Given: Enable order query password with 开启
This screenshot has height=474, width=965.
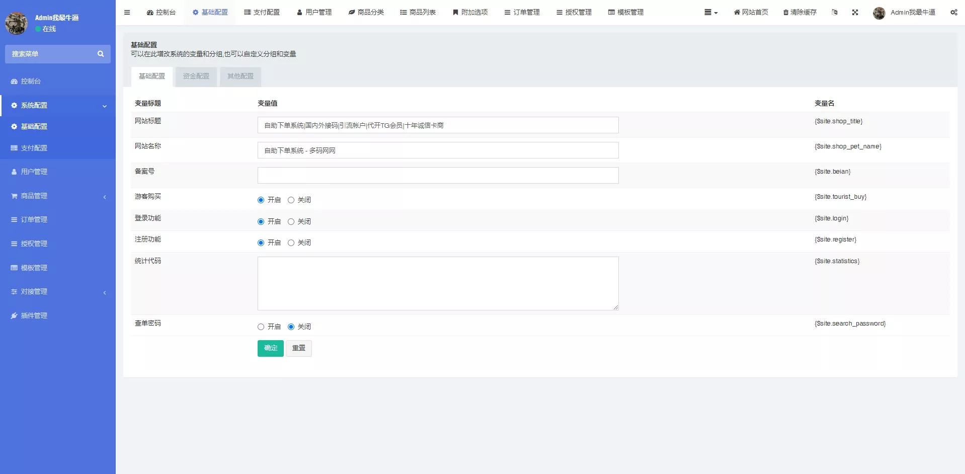Looking at the screenshot, I should [261, 327].
